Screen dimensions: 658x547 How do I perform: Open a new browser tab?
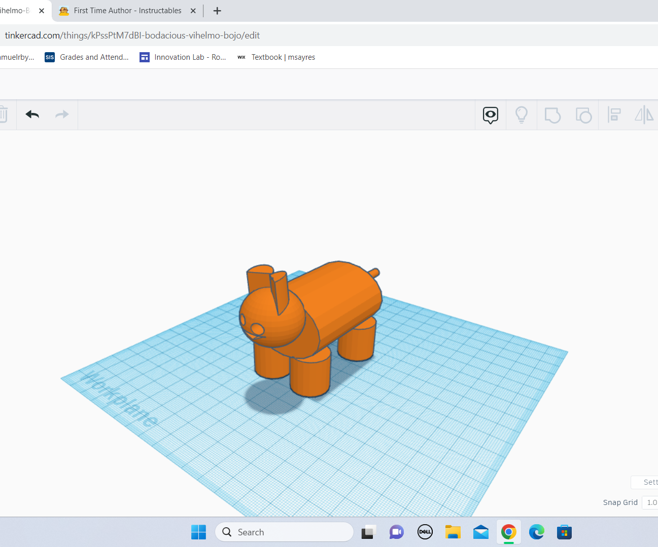(x=217, y=11)
